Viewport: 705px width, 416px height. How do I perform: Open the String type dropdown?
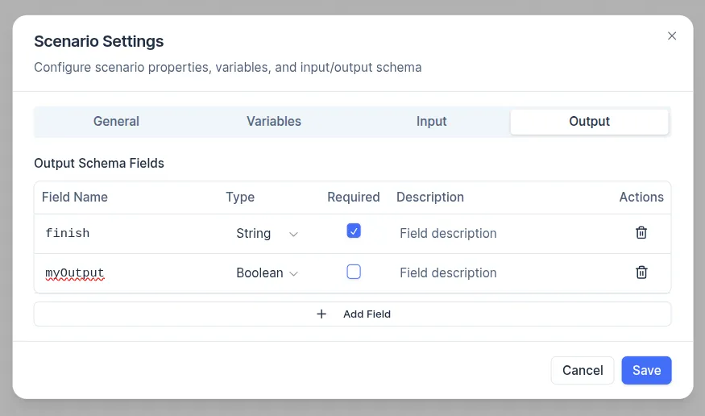point(266,233)
